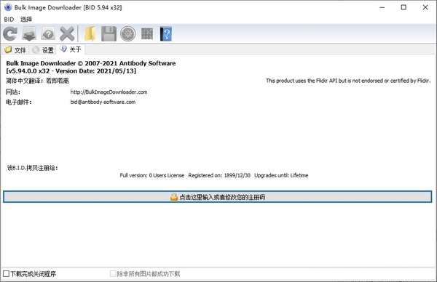Click the gray X cancel toolbar icon
The image size is (437, 282).
coord(67,34)
